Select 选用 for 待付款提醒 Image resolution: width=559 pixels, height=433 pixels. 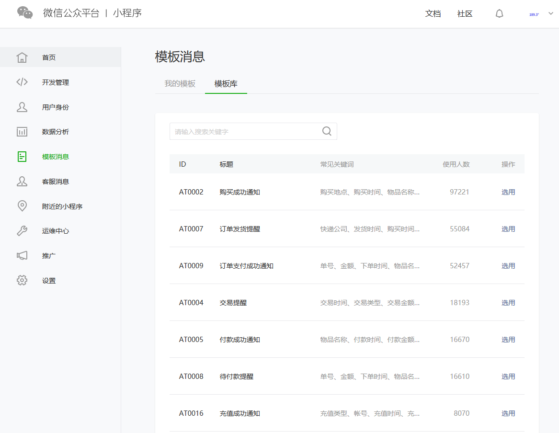(508, 376)
